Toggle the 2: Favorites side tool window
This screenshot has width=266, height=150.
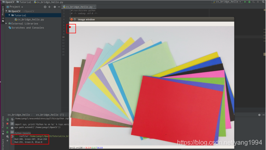click(3, 125)
